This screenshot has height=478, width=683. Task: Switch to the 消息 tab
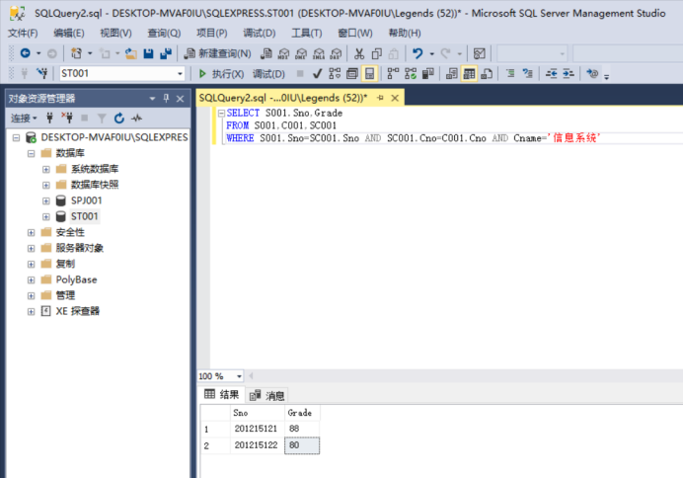[x=266, y=396]
